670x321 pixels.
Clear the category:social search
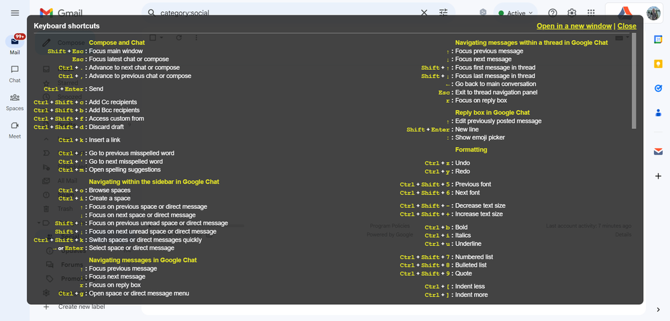pyautogui.click(x=424, y=13)
